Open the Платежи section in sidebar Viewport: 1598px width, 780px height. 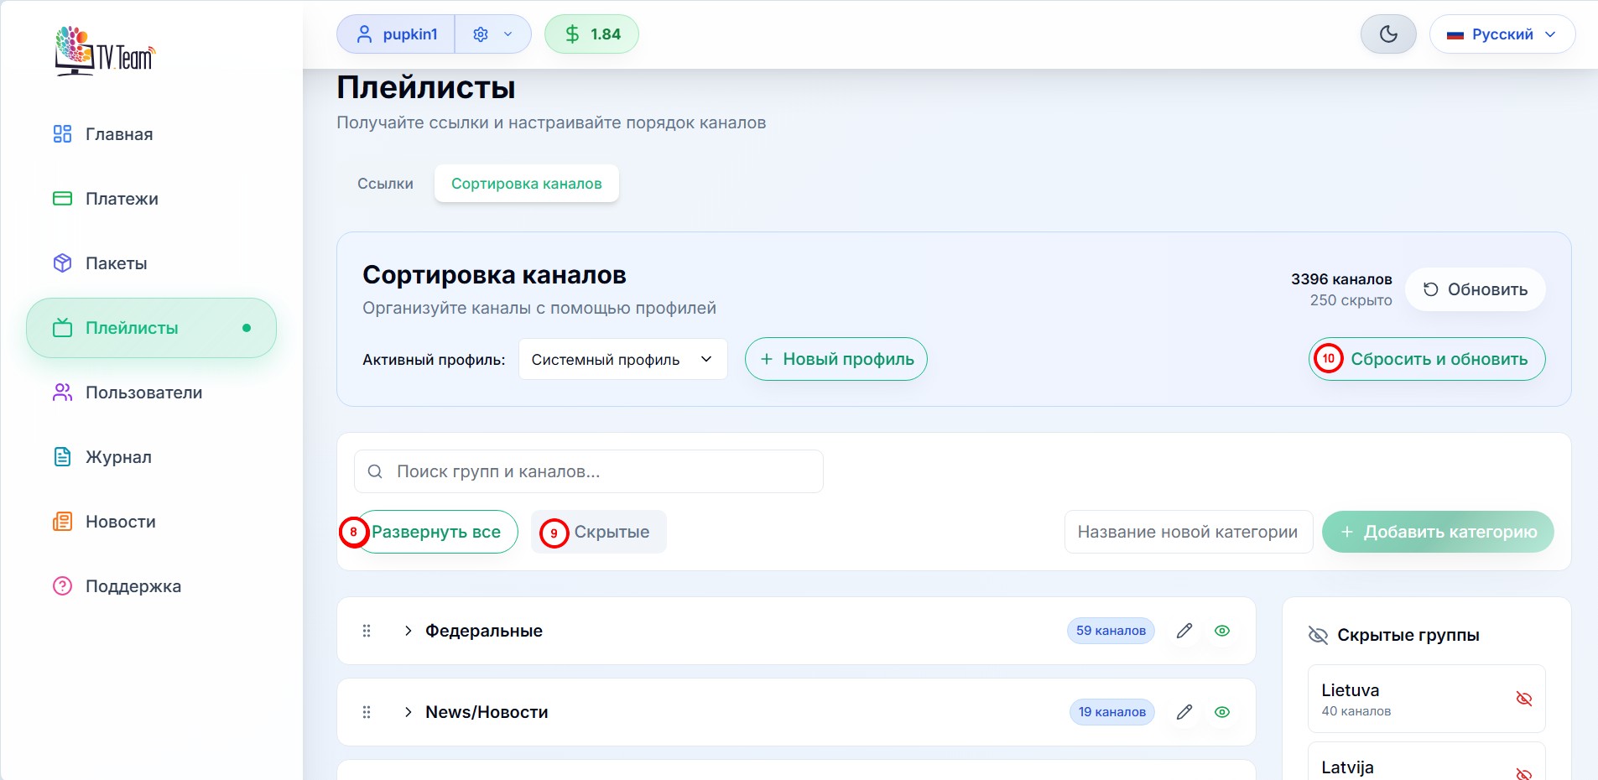click(121, 198)
